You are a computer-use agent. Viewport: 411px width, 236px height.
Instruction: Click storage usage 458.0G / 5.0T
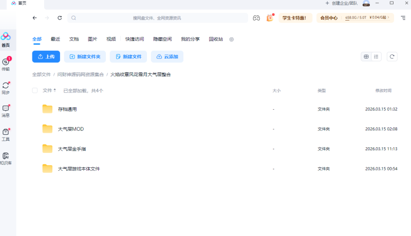(356, 17)
